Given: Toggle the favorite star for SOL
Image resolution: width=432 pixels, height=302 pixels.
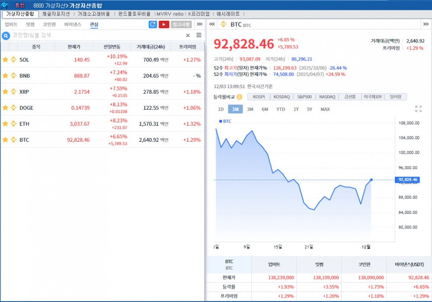Looking at the screenshot, I should [x=6, y=60].
